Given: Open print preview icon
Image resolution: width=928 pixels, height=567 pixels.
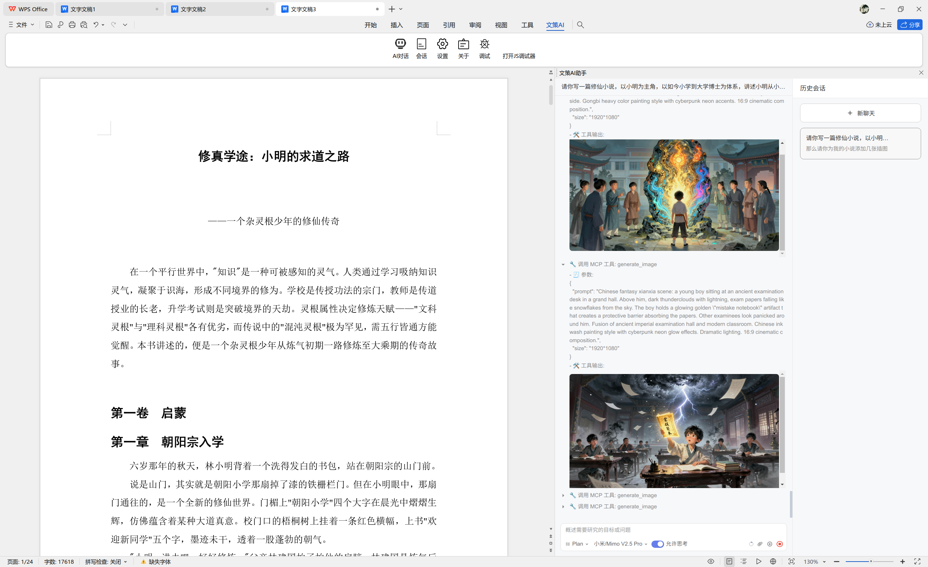Looking at the screenshot, I should click(x=84, y=25).
